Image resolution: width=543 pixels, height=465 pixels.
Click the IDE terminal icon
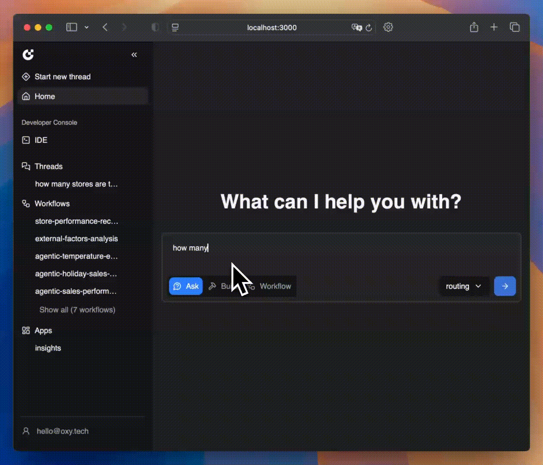26,140
